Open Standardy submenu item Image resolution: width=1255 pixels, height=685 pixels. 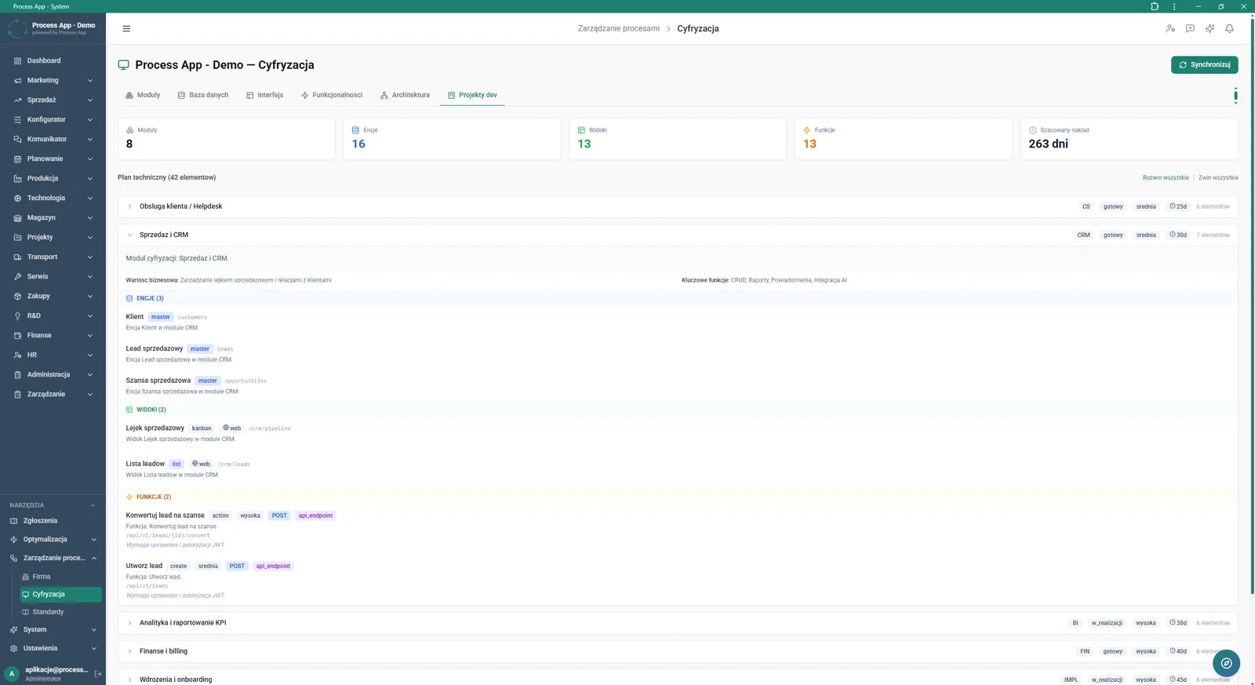coord(49,611)
